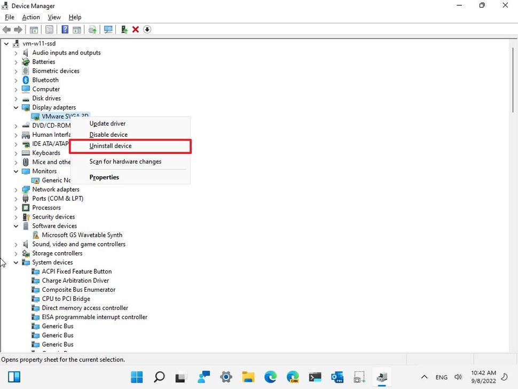Open Help using the blue question mark icon
Image resolution: width=518 pixels, height=389 pixels.
pos(65,29)
